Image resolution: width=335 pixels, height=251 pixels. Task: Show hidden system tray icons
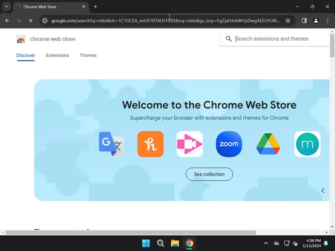(266, 243)
